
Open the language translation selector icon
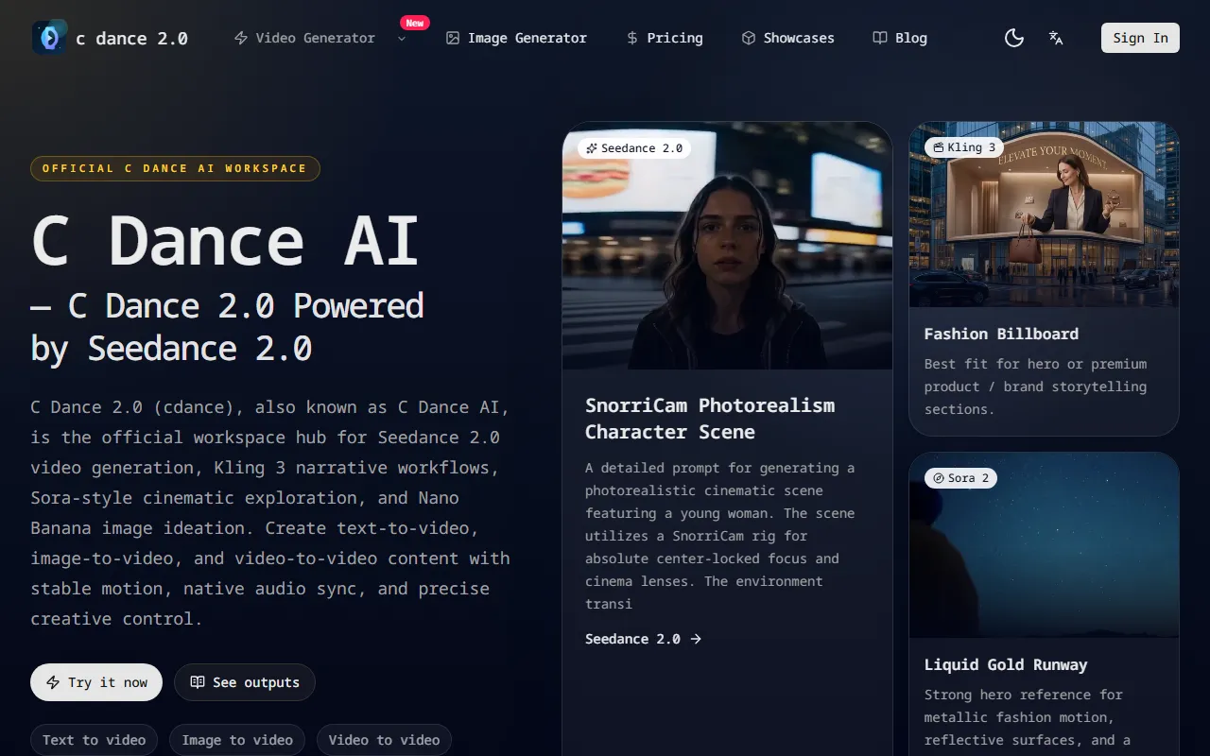tap(1056, 38)
